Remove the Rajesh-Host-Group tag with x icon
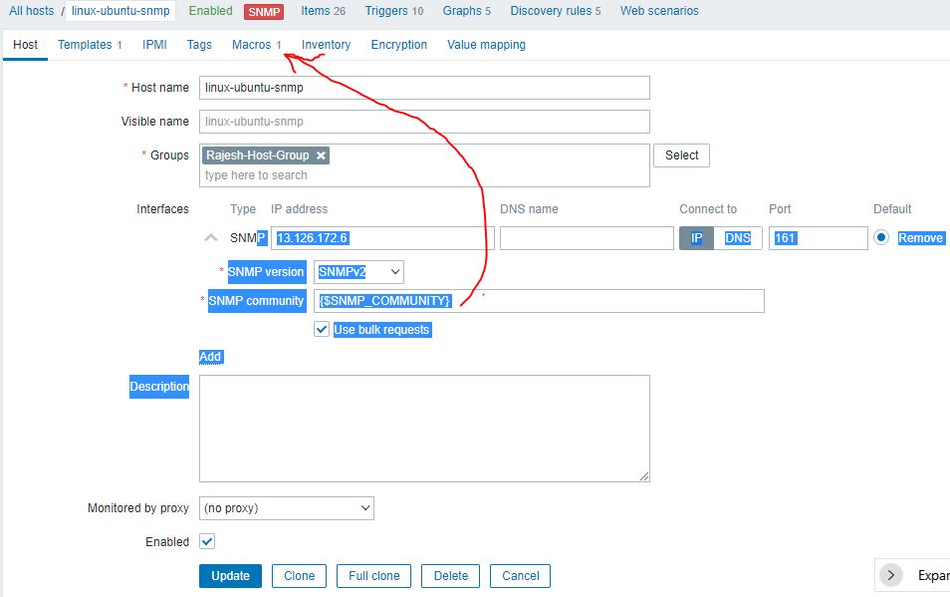This screenshot has width=950, height=597. tap(321, 155)
